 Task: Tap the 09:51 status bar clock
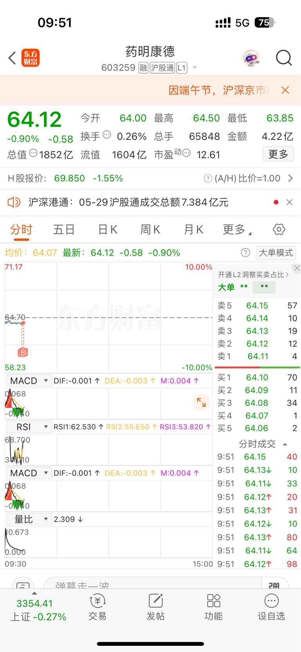tap(55, 23)
